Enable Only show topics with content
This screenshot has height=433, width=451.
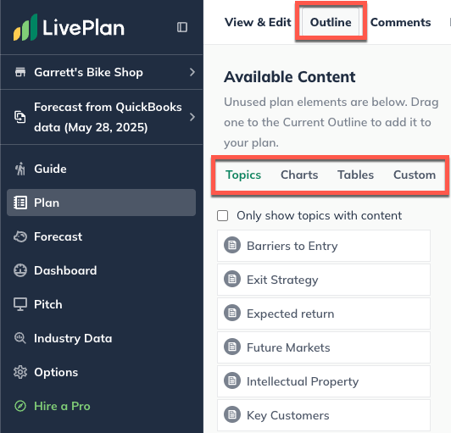[x=223, y=215]
